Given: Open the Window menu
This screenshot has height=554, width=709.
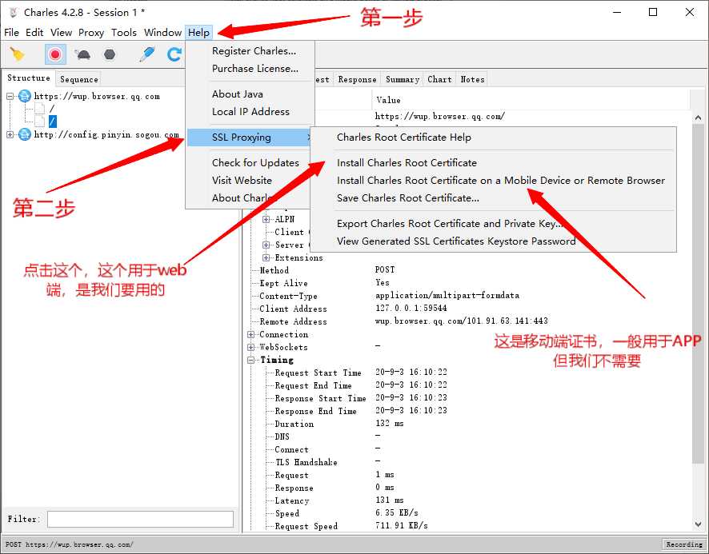Looking at the screenshot, I should point(162,32).
